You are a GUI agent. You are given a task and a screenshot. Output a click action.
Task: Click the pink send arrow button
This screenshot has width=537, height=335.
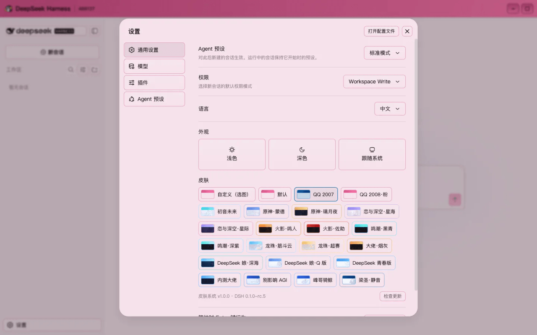[x=455, y=199]
